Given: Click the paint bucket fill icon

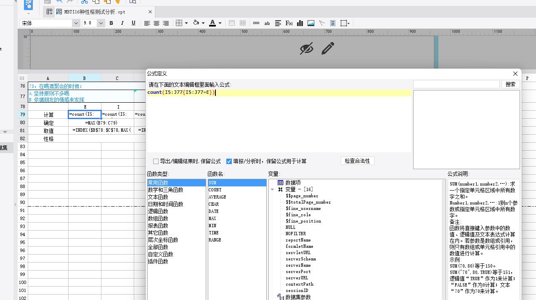Looking at the screenshot, I should [196, 23].
